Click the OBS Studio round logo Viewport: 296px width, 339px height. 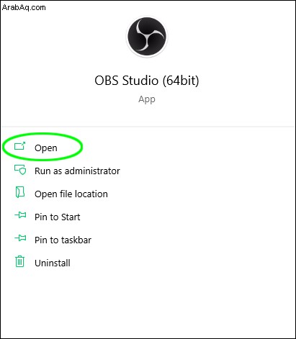[x=147, y=36]
